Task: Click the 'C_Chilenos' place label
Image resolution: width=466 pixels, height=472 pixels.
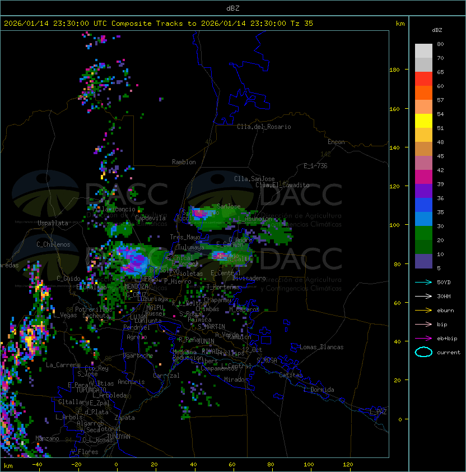Action: (x=53, y=244)
